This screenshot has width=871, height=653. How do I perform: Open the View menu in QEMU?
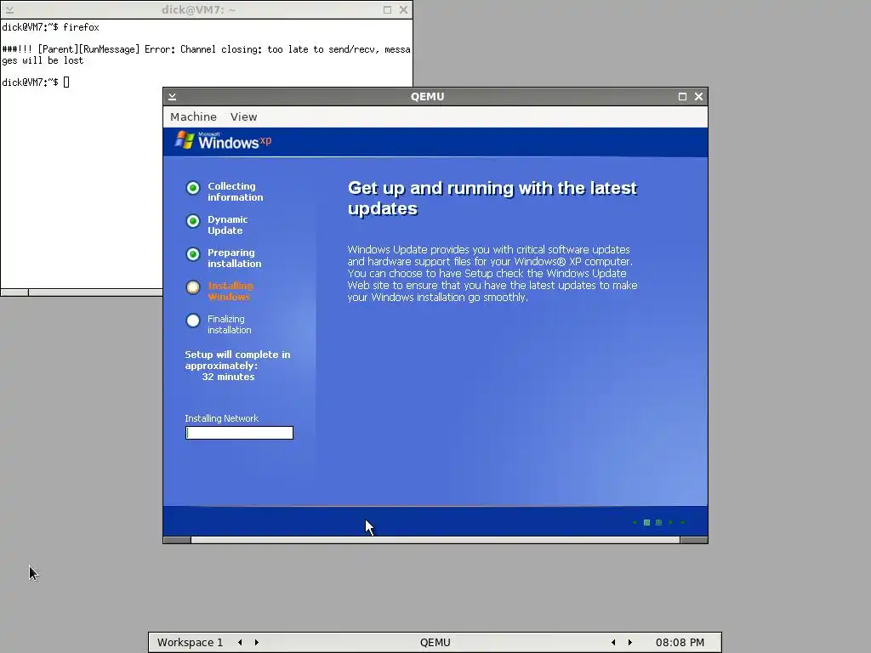click(x=243, y=116)
